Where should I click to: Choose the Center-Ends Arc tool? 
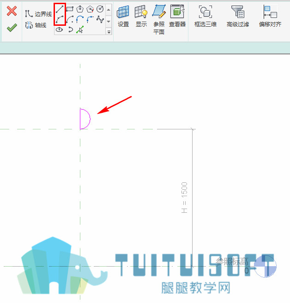click(x=70, y=19)
